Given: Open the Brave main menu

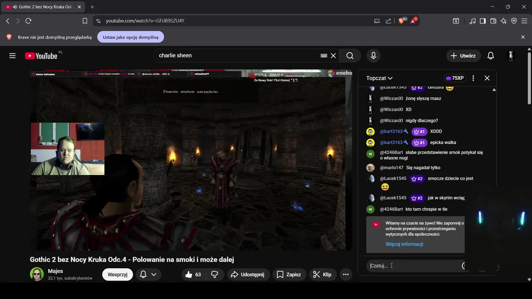Looking at the screenshot, I should (x=525, y=21).
